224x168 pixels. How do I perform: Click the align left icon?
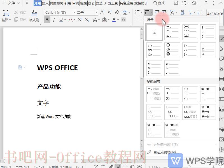[x=137, y=20]
